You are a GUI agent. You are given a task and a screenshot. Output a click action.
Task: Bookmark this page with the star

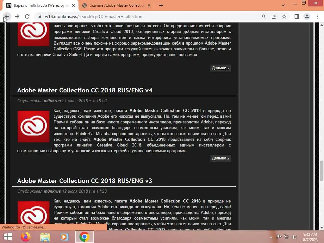click(284, 16)
